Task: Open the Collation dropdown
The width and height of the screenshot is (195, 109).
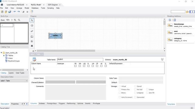Action: tap(91, 82)
